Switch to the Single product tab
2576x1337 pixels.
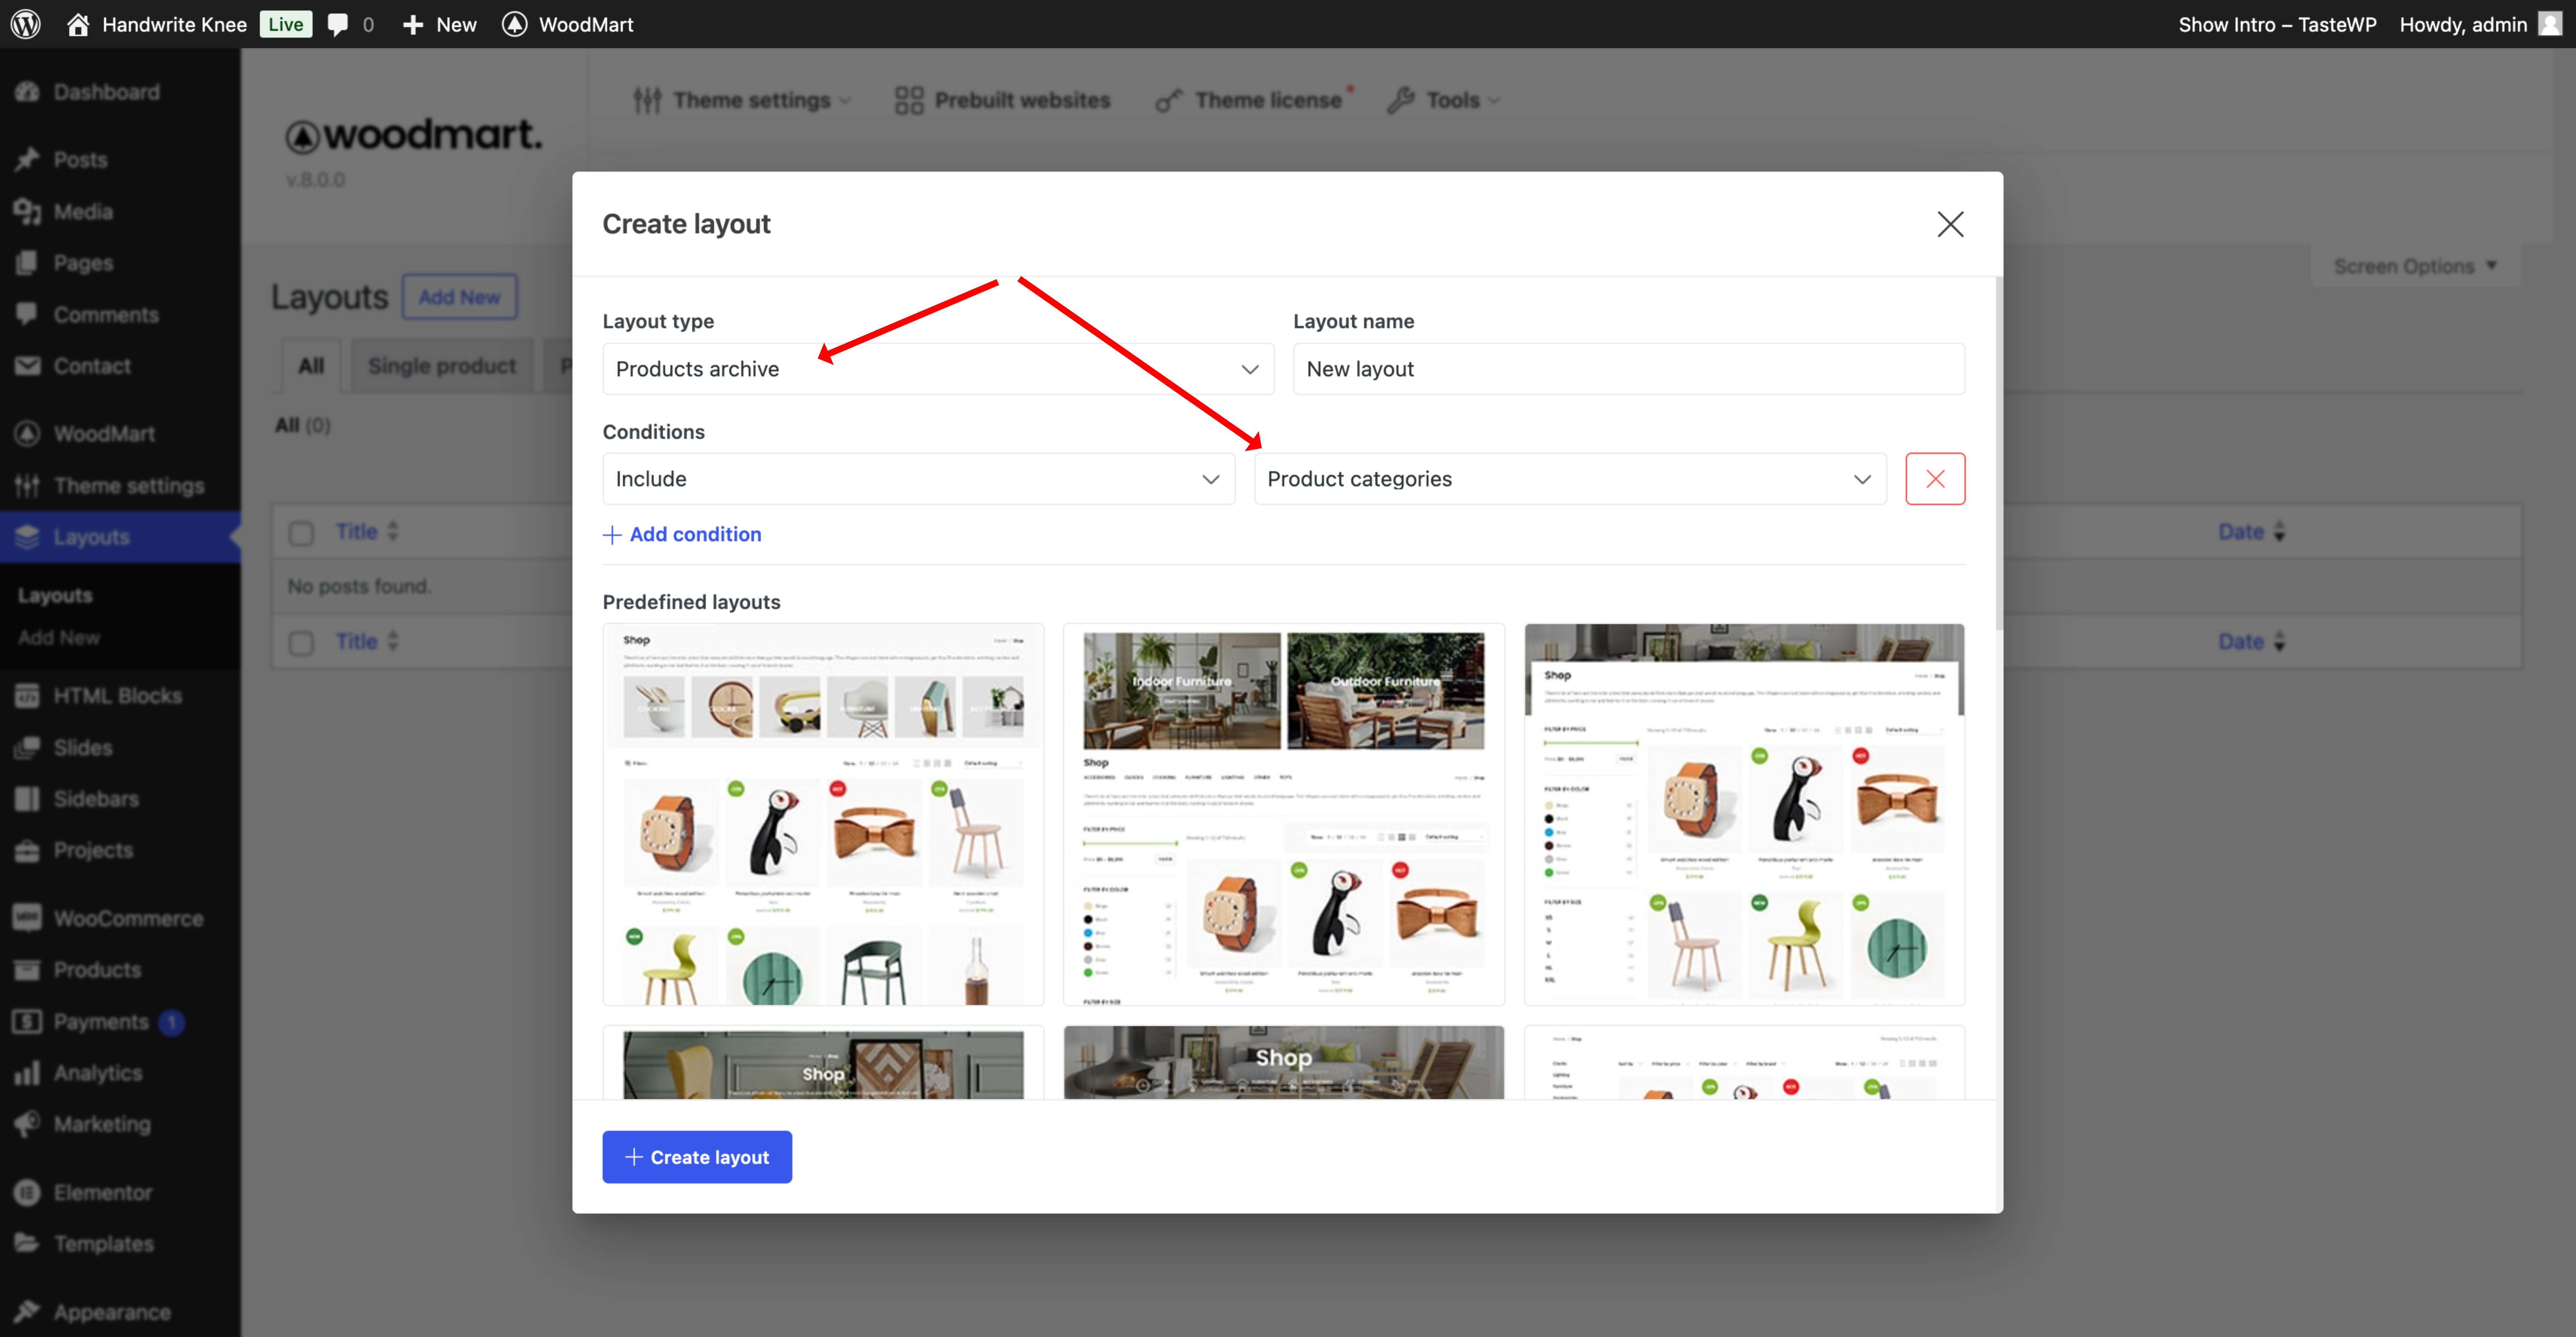pyautogui.click(x=442, y=366)
